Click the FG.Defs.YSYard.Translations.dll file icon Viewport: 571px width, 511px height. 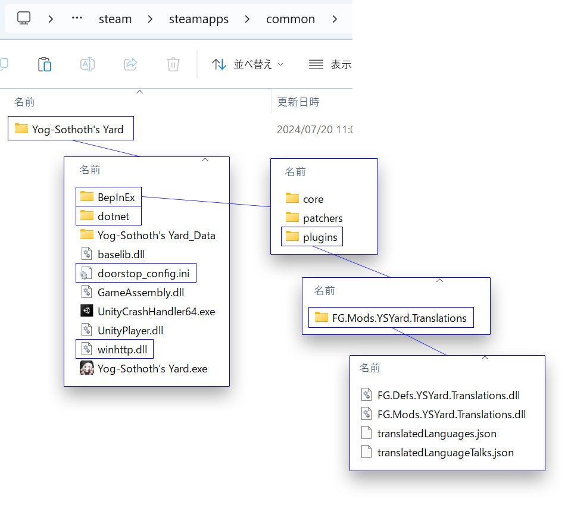point(366,394)
